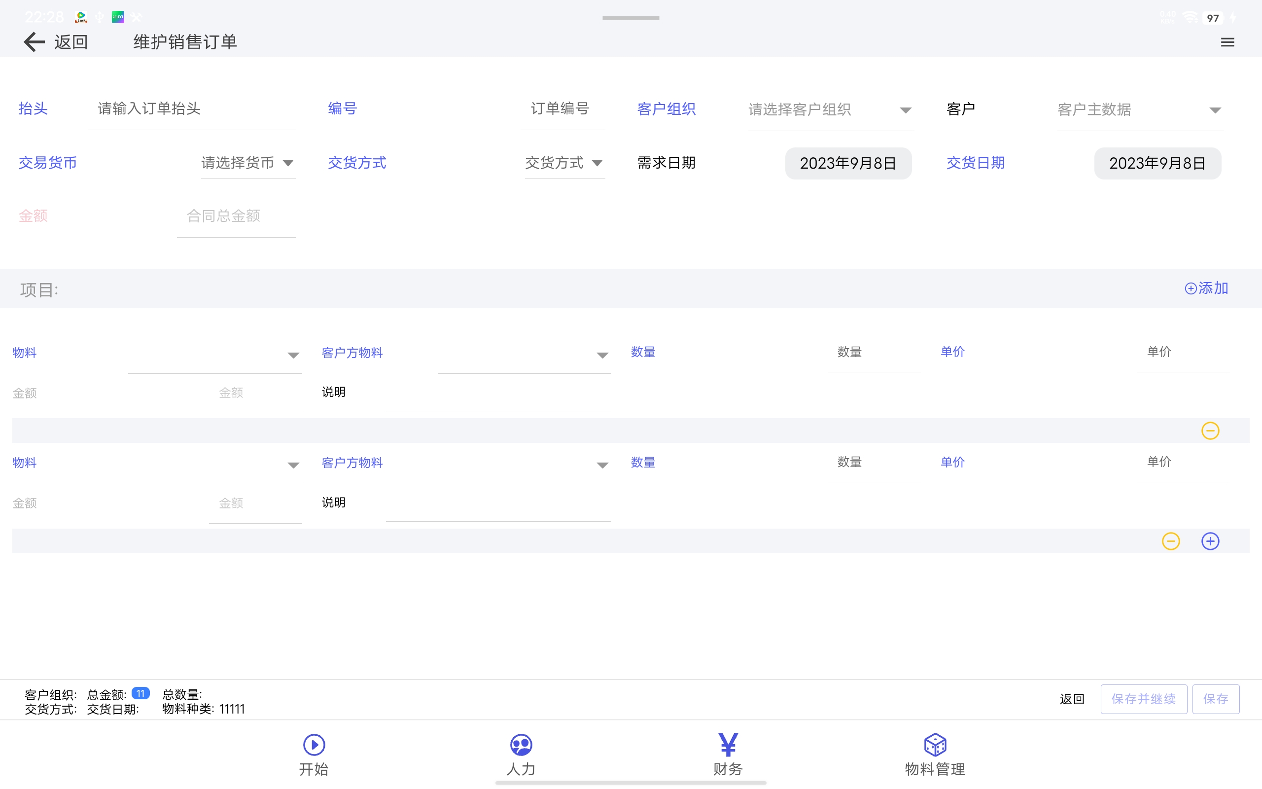The image size is (1262, 789).
Task: Click the 保存 button
Action: click(x=1215, y=699)
